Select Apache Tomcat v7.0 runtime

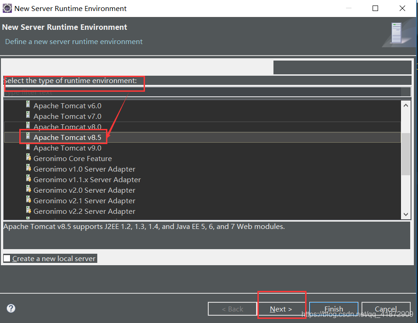67,117
